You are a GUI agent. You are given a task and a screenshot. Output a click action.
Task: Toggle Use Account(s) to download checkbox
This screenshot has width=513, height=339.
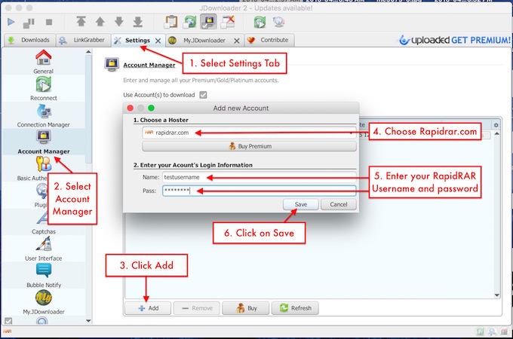click(x=203, y=95)
